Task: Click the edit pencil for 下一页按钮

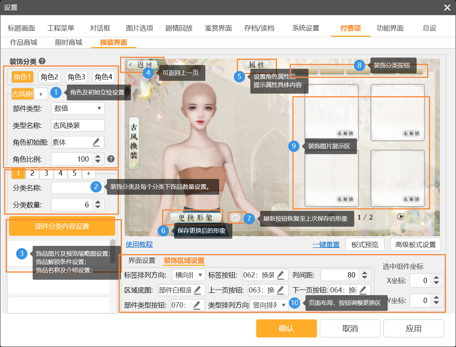Action: 363,290
